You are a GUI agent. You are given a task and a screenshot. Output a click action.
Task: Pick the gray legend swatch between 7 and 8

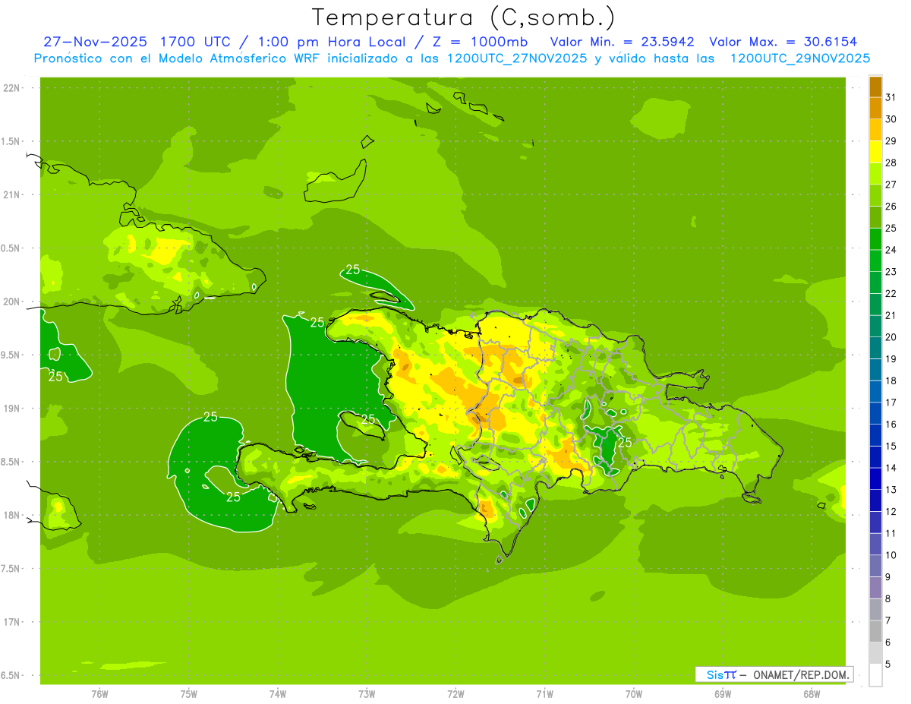click(875, 609)
